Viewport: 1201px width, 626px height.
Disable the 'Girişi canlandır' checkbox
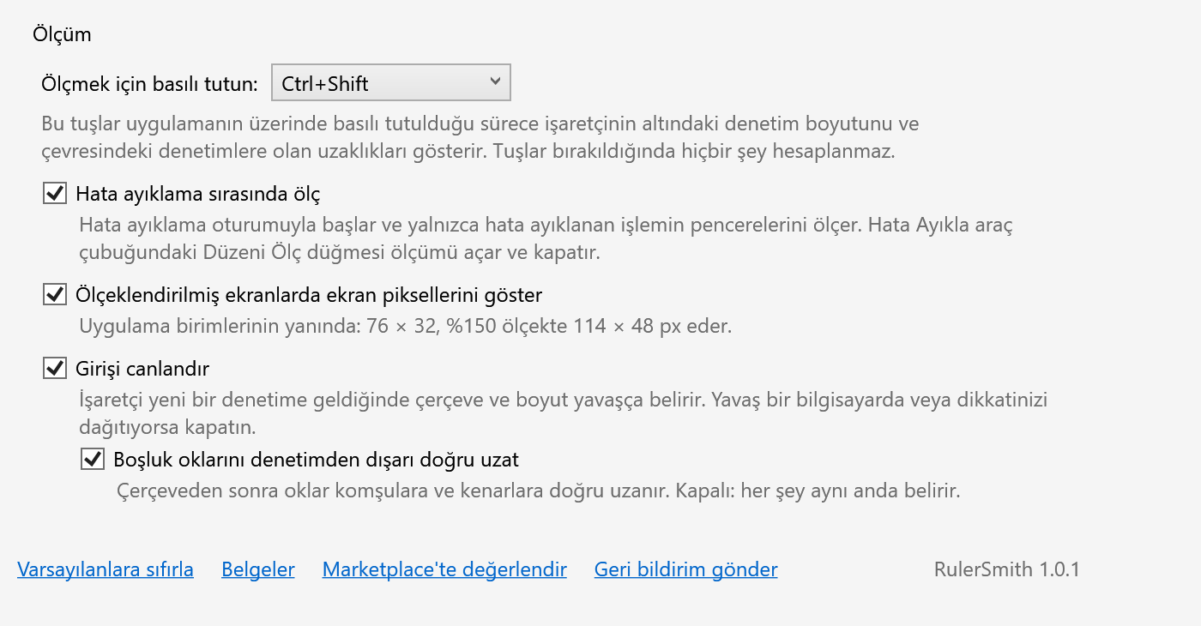coord(55,369)
